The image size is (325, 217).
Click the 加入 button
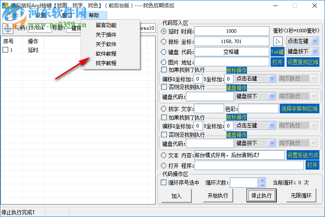point(176,195)
